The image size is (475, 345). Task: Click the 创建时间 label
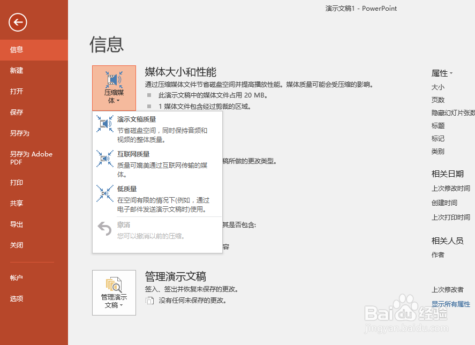(x=444, y=203)
